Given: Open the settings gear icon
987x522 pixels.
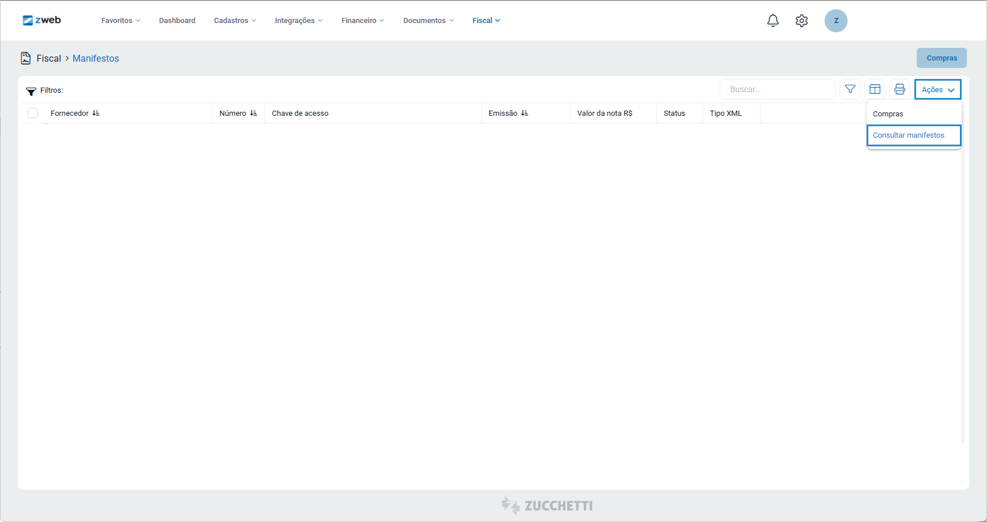Looking at the screenshot, I should 801,21.
